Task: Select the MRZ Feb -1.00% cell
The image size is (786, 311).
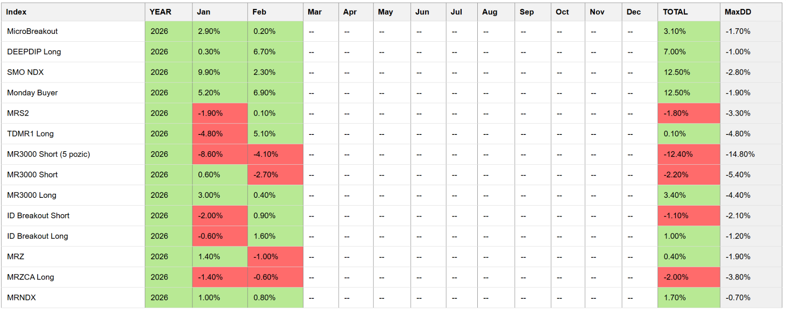Action: (x=266, y=257)
